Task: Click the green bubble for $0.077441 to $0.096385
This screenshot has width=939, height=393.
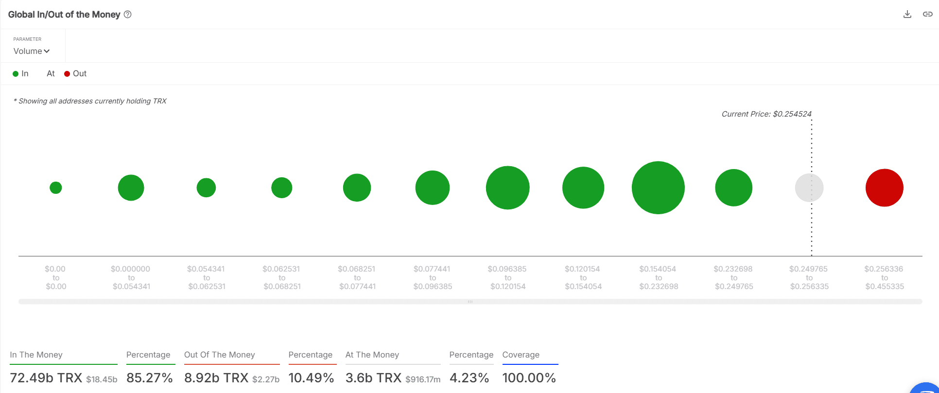Action: tap(432, 188)
